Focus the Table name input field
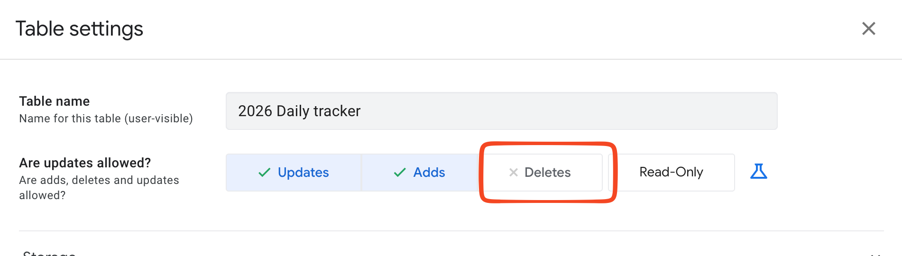902x256 pixels. pyautogui.click(x=501, y=111)
